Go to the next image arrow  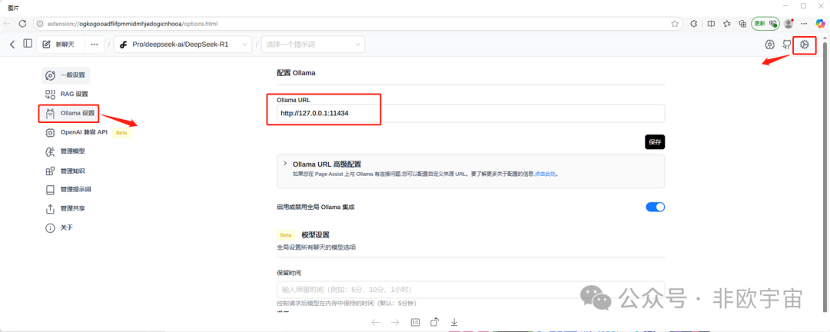[395, 322]
